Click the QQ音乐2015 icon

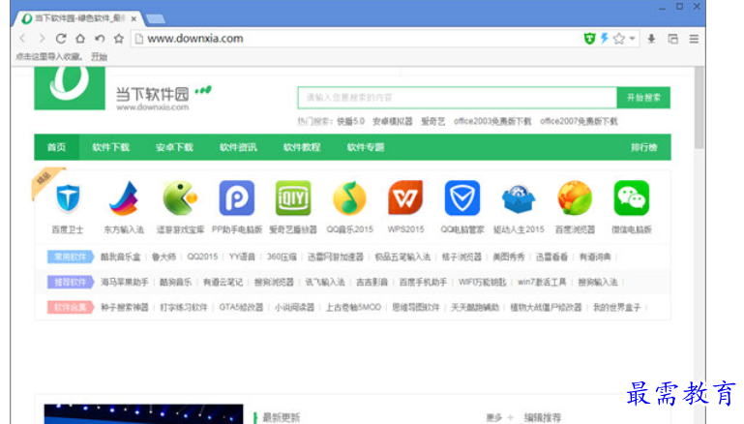349,198
